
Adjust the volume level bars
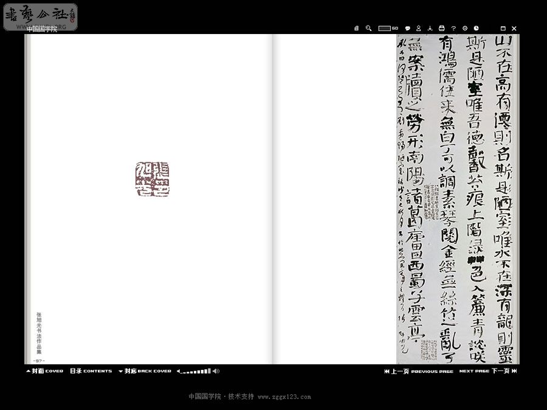pos(194,371)
